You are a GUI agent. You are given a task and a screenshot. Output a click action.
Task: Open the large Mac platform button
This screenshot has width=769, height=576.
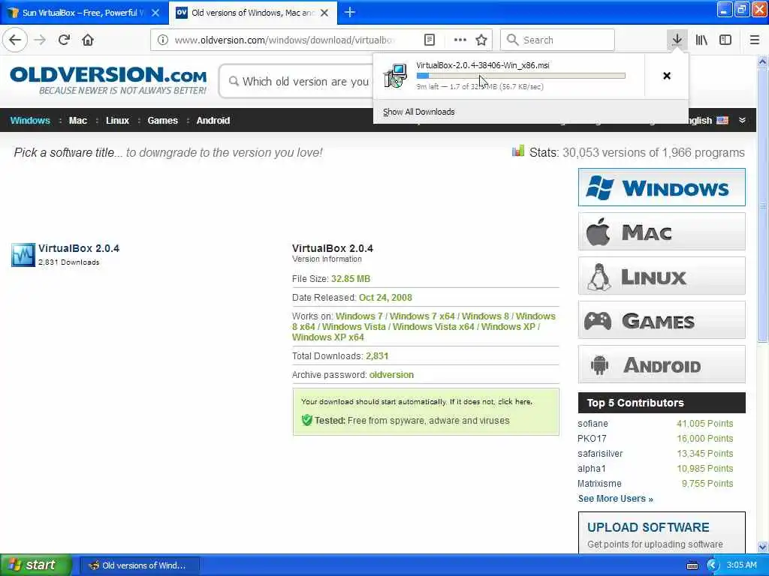(662, 231)
